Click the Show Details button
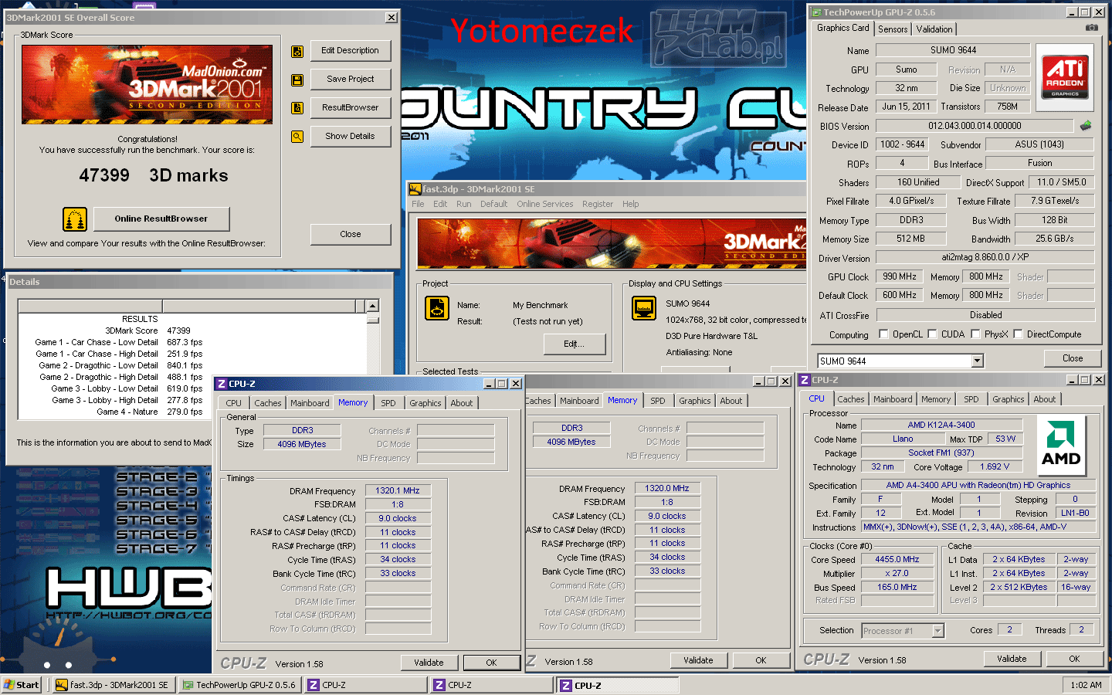Viewport: 1112px width, 695px height. coord(351,137)
